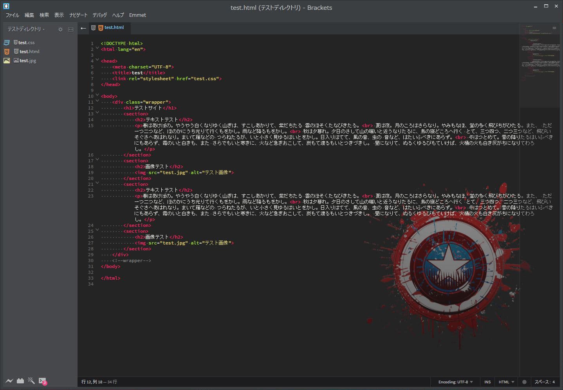Image resolution: width=563 pixels, height=390 pixels.
Task: Toggle スペース indentation type label
Action: pos(542,382)
